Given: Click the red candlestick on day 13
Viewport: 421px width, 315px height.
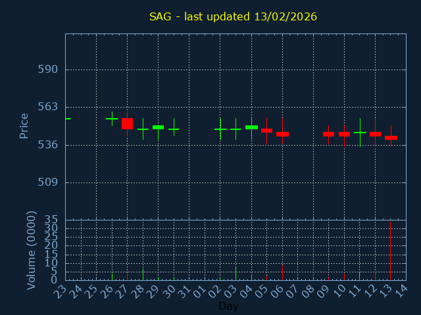Looking at the screenshot, I should pyautogui.click(x=391, y=138).
